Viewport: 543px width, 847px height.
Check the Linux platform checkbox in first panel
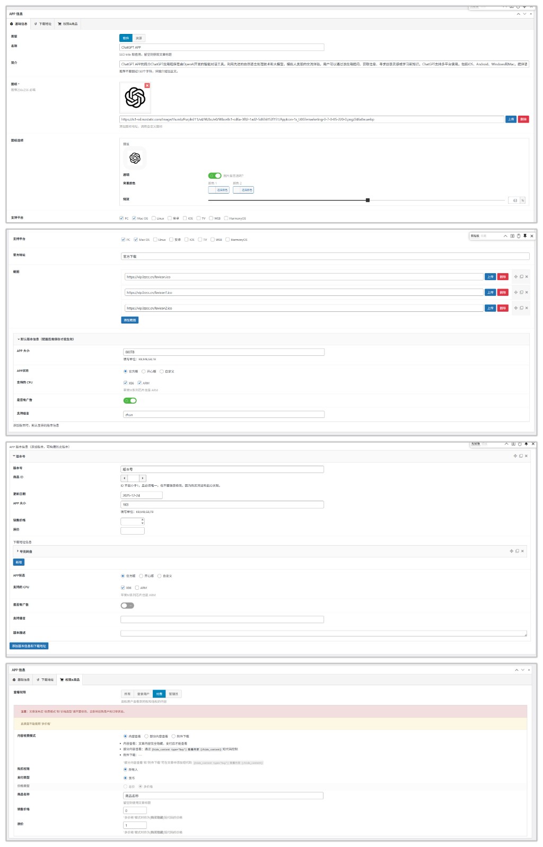tap(154, 218)
